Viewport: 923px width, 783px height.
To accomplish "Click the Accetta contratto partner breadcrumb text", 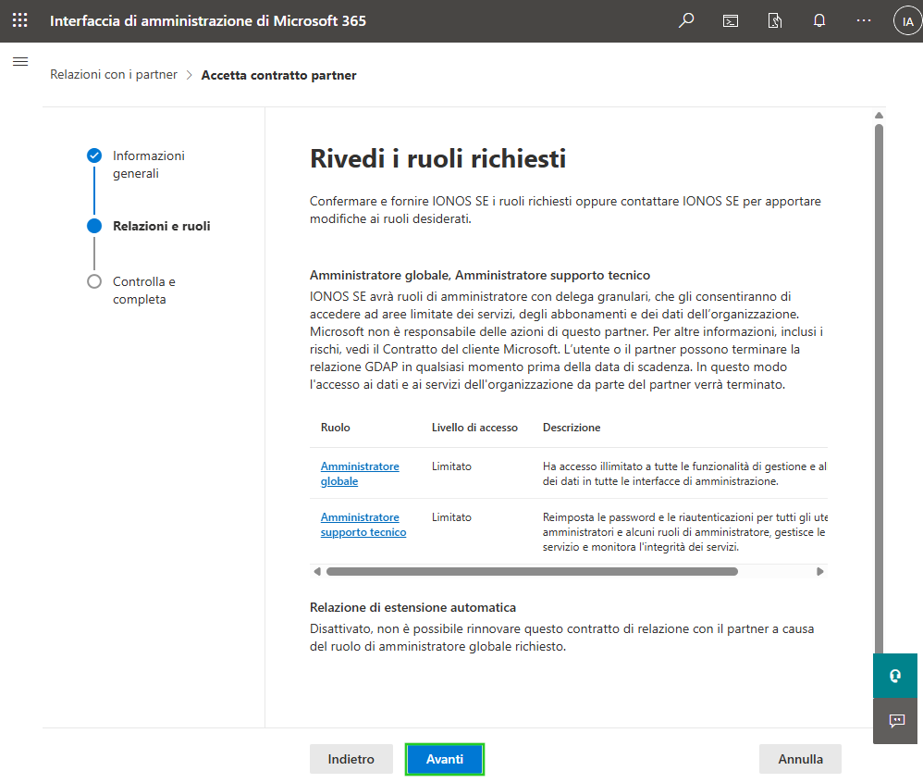I will 279,75.
